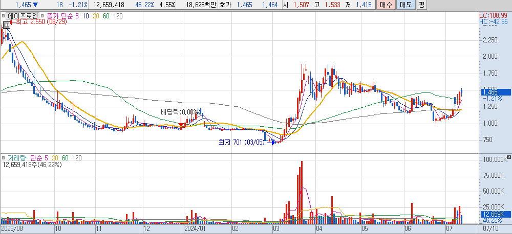This screenshot has height=234, width=512.
Task: Click the 2024/01 date on time axis
Action: tap(195, 228)
